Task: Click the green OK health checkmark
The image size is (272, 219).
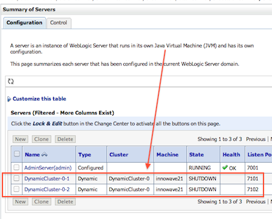Action: (x=225, y=168)
